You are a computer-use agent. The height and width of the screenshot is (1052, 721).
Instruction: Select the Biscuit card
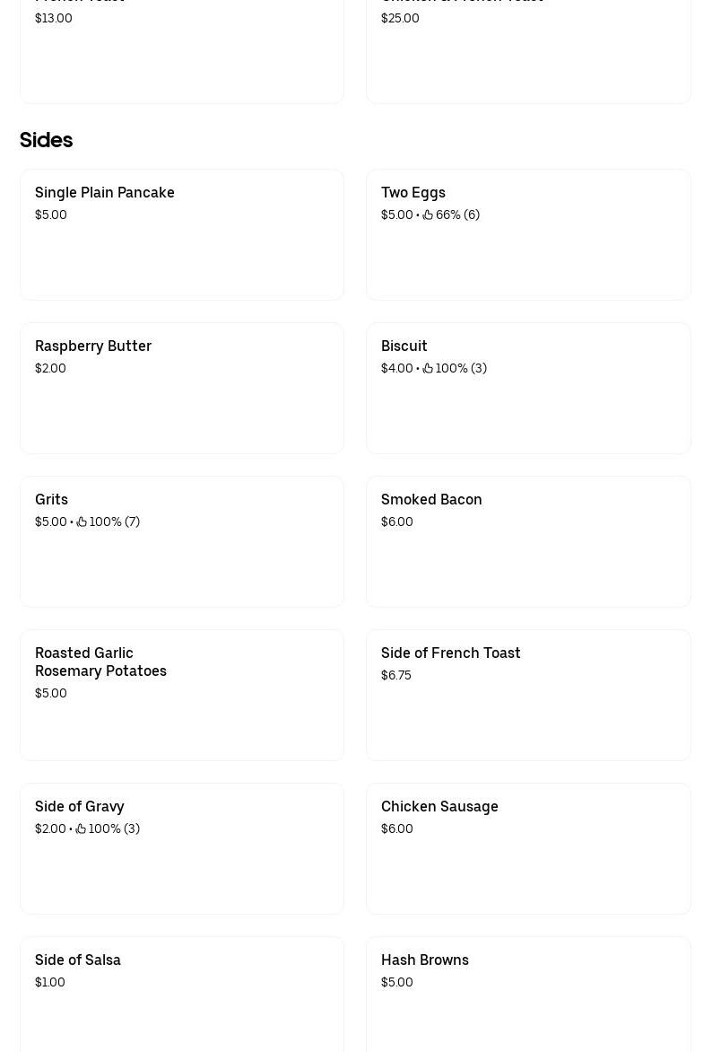point(528,388)
